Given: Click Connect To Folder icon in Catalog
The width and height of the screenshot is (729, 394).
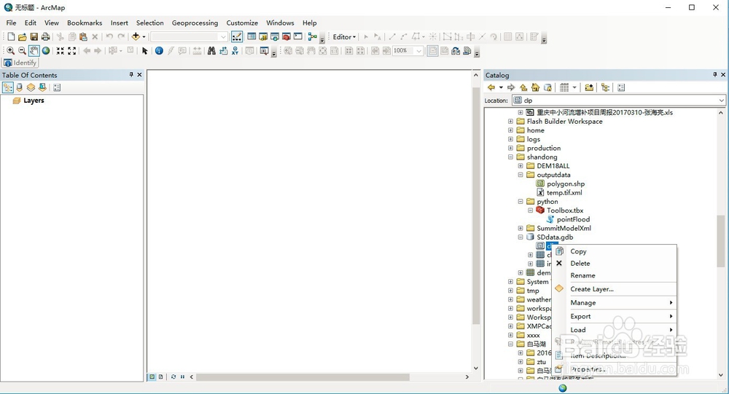Looking at the screenshot, I should click(589, 87).
